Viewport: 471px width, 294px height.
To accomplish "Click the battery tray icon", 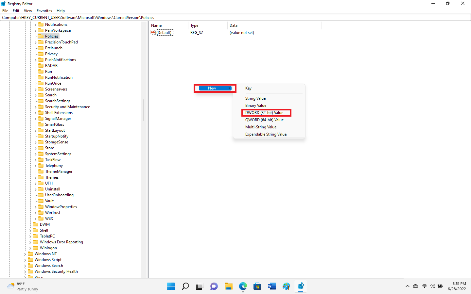I will point(440,286).
